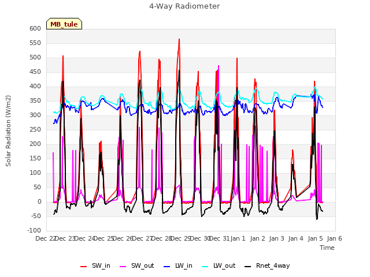Screen dimensions: 370x277
Task: Click the black Rnet_4way minimum dip on Jan 5
Action: point(317,219)
